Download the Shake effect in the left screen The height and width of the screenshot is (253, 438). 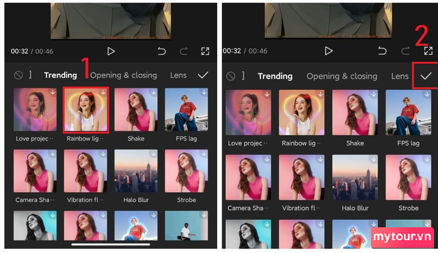click(154, 92)
